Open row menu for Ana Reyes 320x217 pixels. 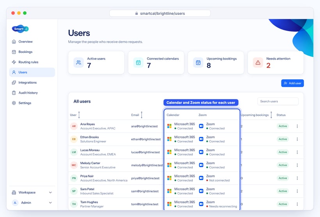click(297, 126)
